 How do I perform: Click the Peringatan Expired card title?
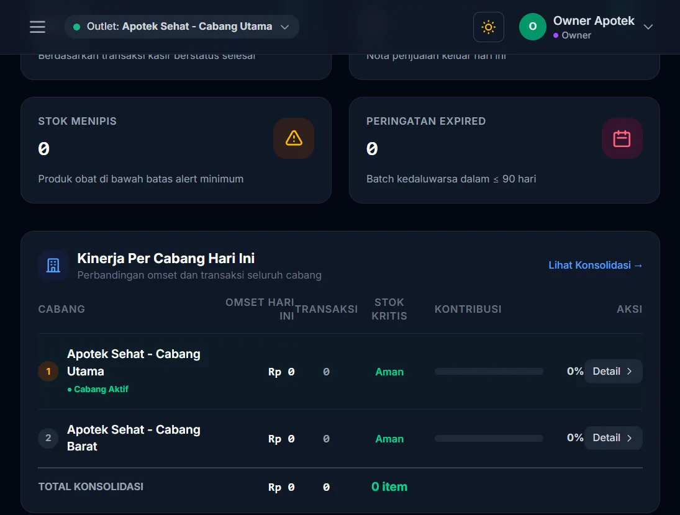tap(426, 121)
